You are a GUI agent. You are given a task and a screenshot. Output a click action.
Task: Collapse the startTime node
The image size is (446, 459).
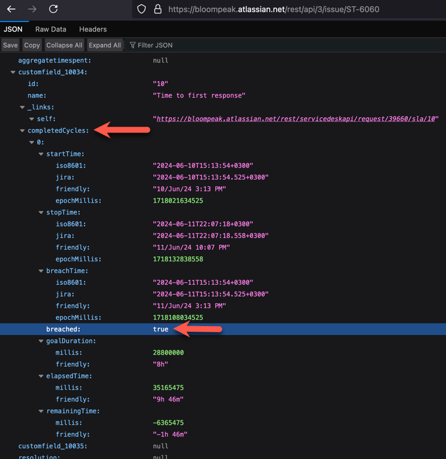pyautogui.click(x=41, y=154)
